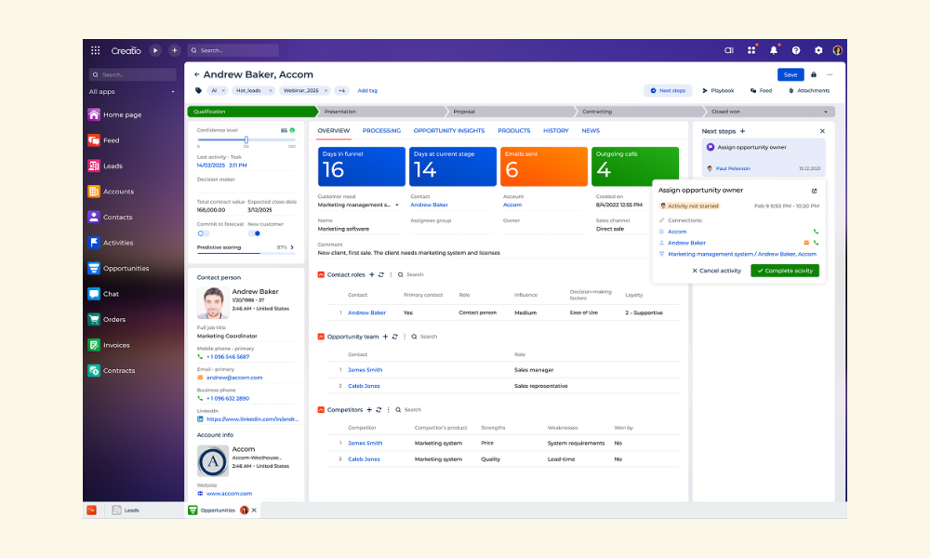Open the Customer need dropdown

tap(397, 206)
